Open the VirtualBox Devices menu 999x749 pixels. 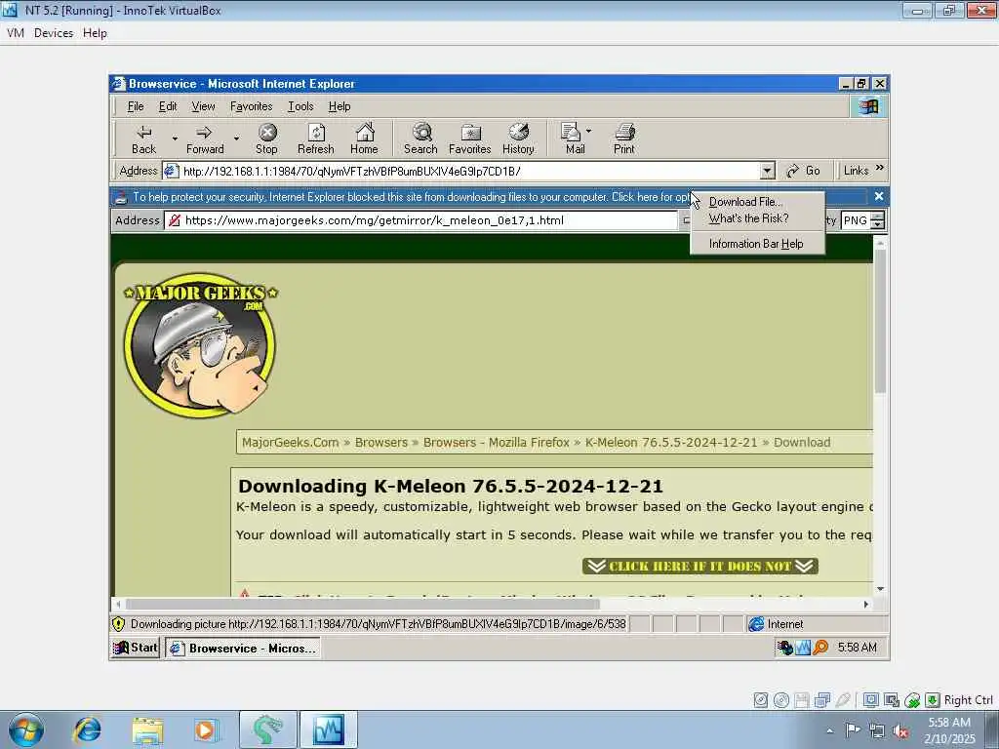point(54,33)
